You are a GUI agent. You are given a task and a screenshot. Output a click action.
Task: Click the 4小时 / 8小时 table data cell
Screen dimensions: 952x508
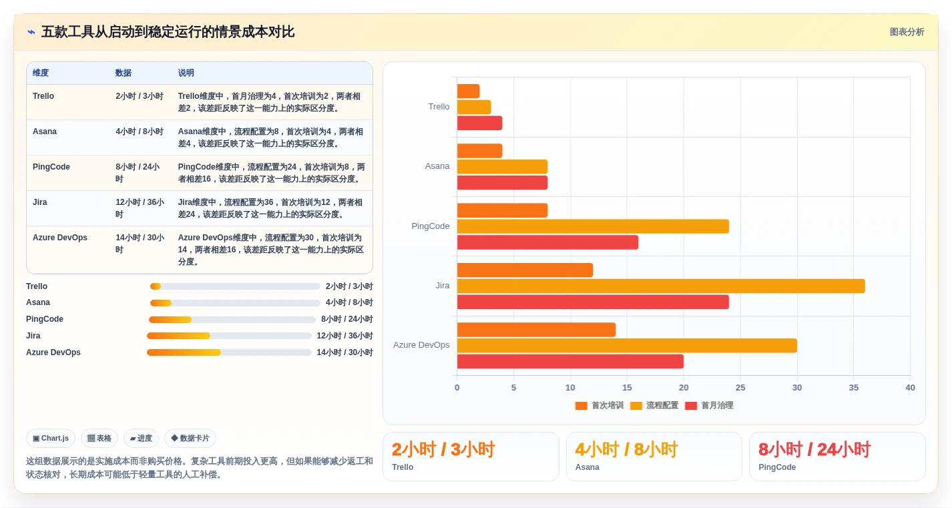pyautogui.click(x=140, y=138)
